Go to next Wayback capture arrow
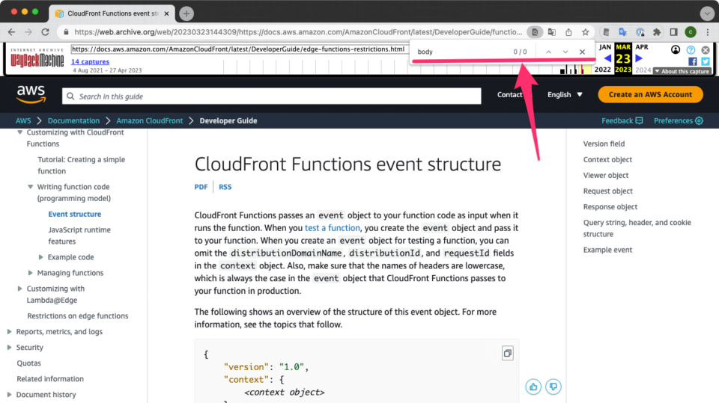 point(639,58)
